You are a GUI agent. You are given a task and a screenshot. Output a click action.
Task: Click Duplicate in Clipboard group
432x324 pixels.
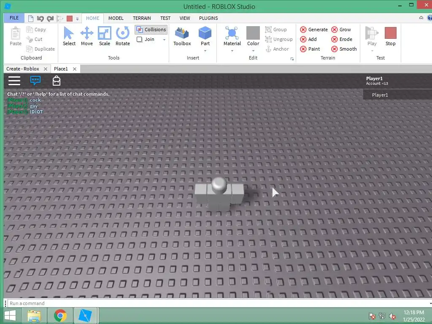pos(40,49)
